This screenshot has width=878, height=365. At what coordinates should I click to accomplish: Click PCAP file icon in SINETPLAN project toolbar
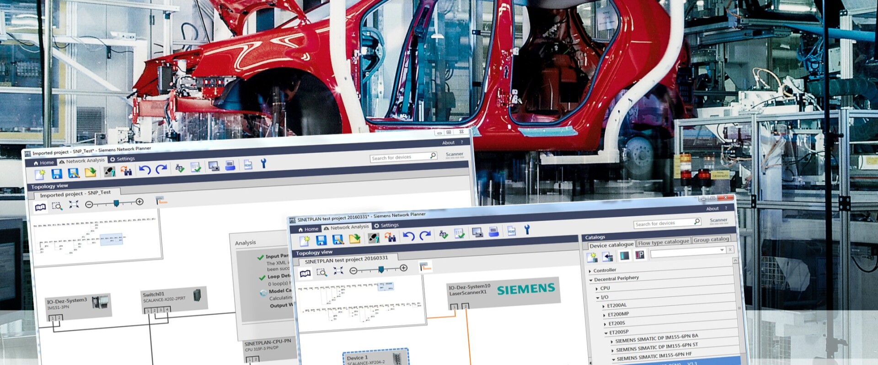(x=511, y=231)
